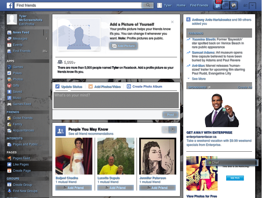
Task: Click the privacy shortcuts lock icon
Action: coord(245,6)
